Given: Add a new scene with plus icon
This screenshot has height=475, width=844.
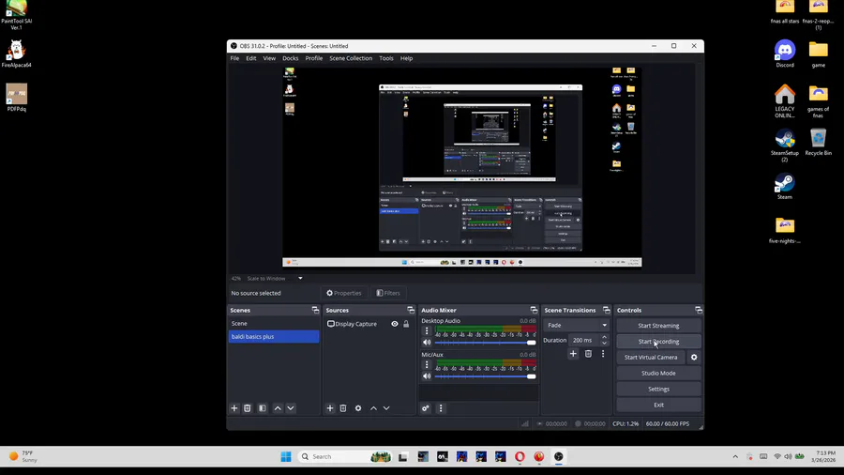Looking at the screenshot, I should 234,408.
